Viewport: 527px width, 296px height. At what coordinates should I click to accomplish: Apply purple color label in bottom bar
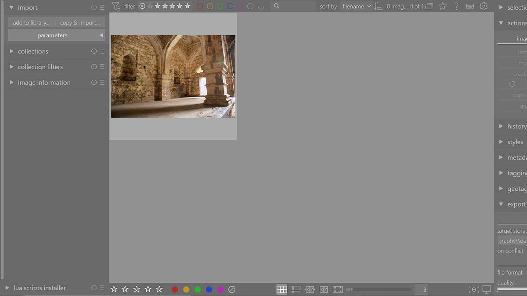click(x=220, y=289)
